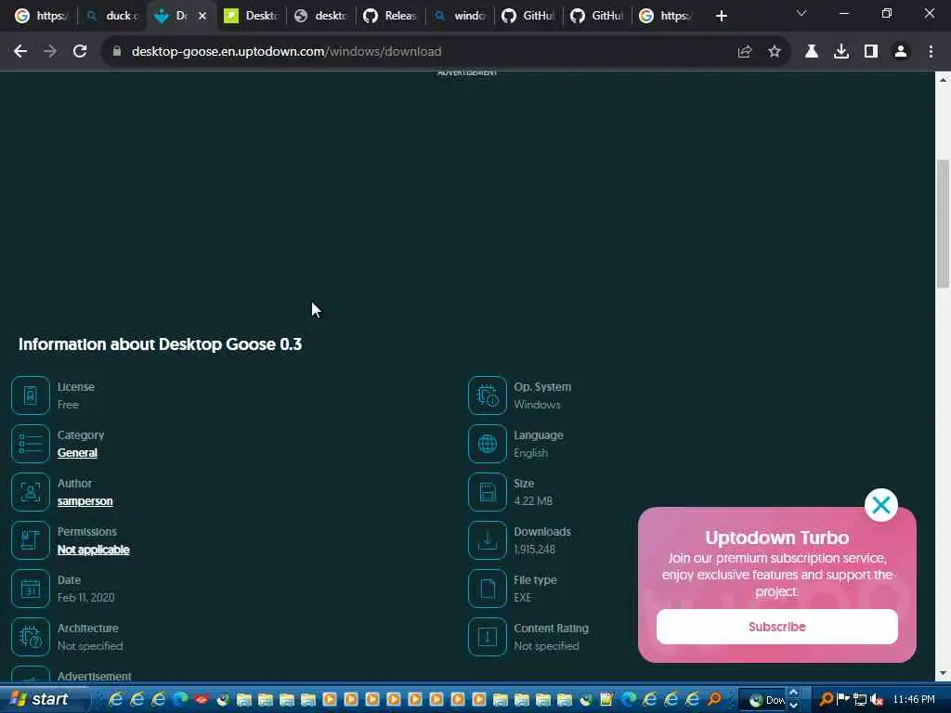
Task: Switch to the 'duck' search tab
Action: click(x=113, y=16)
